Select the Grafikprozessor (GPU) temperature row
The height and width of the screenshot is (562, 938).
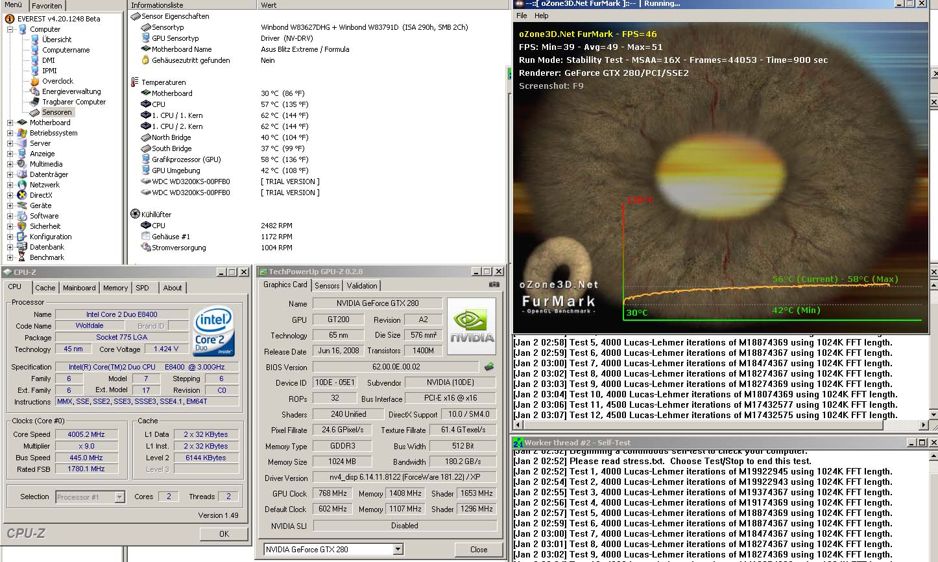pyautogui.click(x=318, y=159)
